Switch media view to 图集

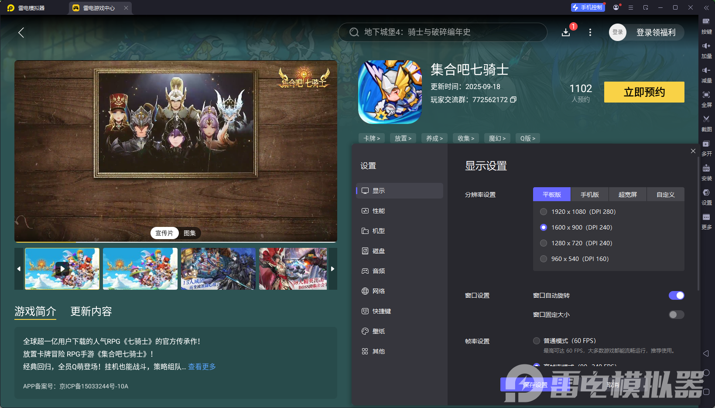(x=190, y=233)
